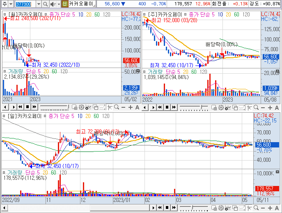The height and width of the screenshot is (213, 282).
Task: Click dotted range chart icon in monthly toolbar
Action: pos(102,107)
